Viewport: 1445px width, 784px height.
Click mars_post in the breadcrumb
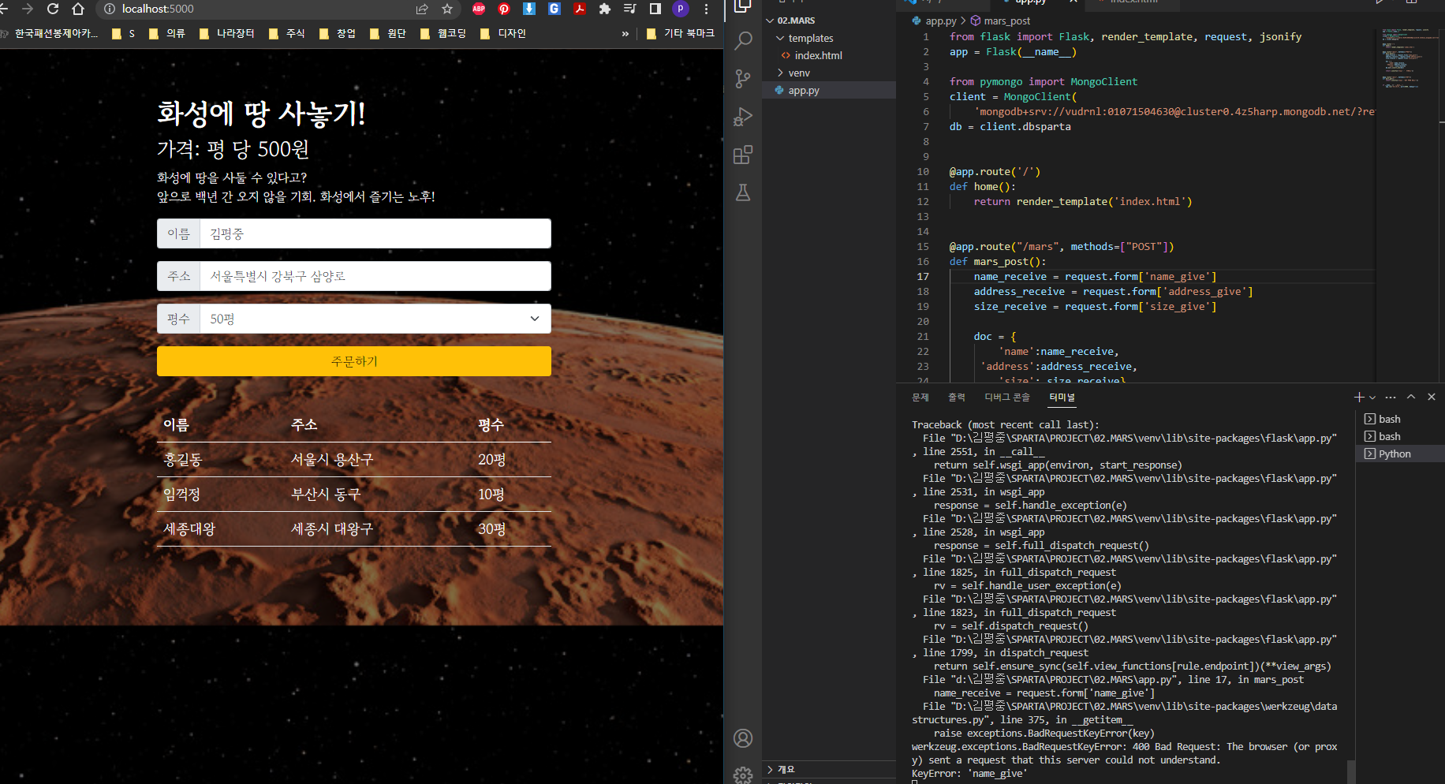(1000, 21)
